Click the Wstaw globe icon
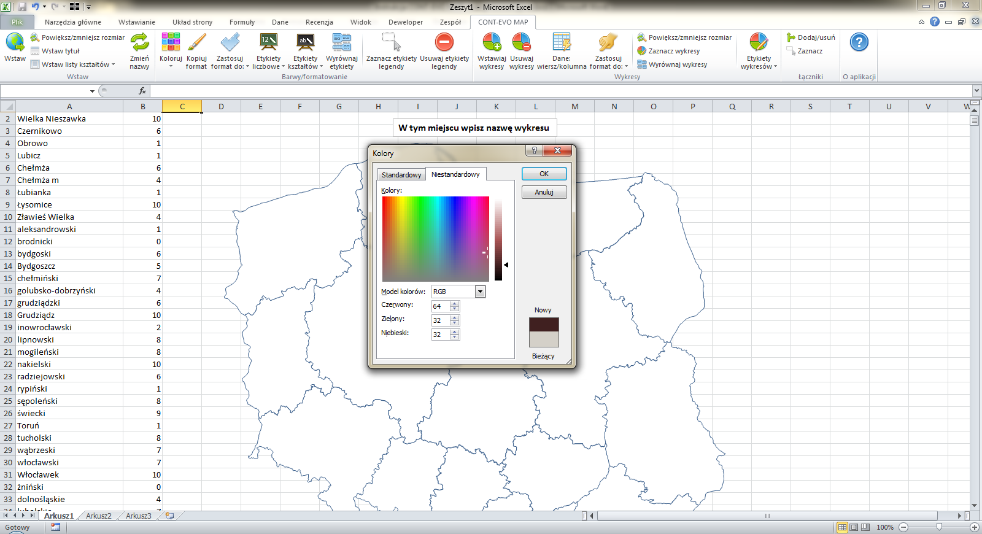Viewport: 982px width, 534px height. (15, 42)
